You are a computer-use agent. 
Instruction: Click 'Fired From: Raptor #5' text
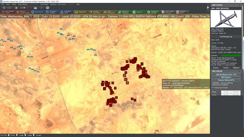219,33
